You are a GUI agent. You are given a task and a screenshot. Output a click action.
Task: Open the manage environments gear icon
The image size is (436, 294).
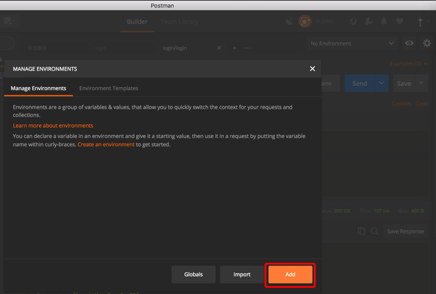(x=427, y=43)
